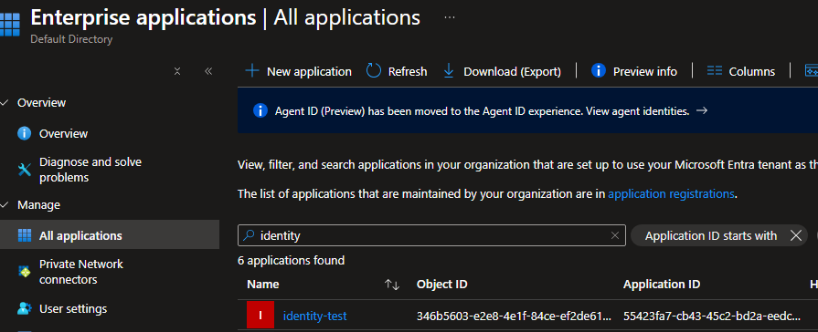Collapse the top Overview section group
This screenshot has width=818, height=332.
5,102
